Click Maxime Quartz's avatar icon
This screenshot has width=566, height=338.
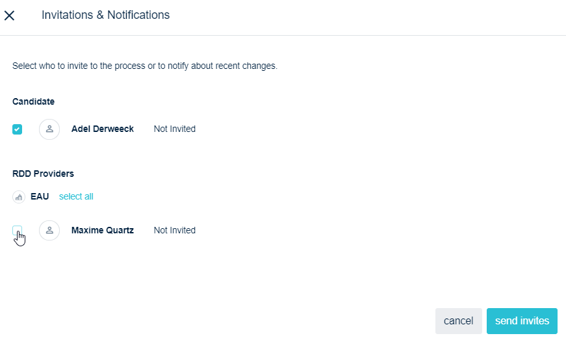tap(49, 231)
